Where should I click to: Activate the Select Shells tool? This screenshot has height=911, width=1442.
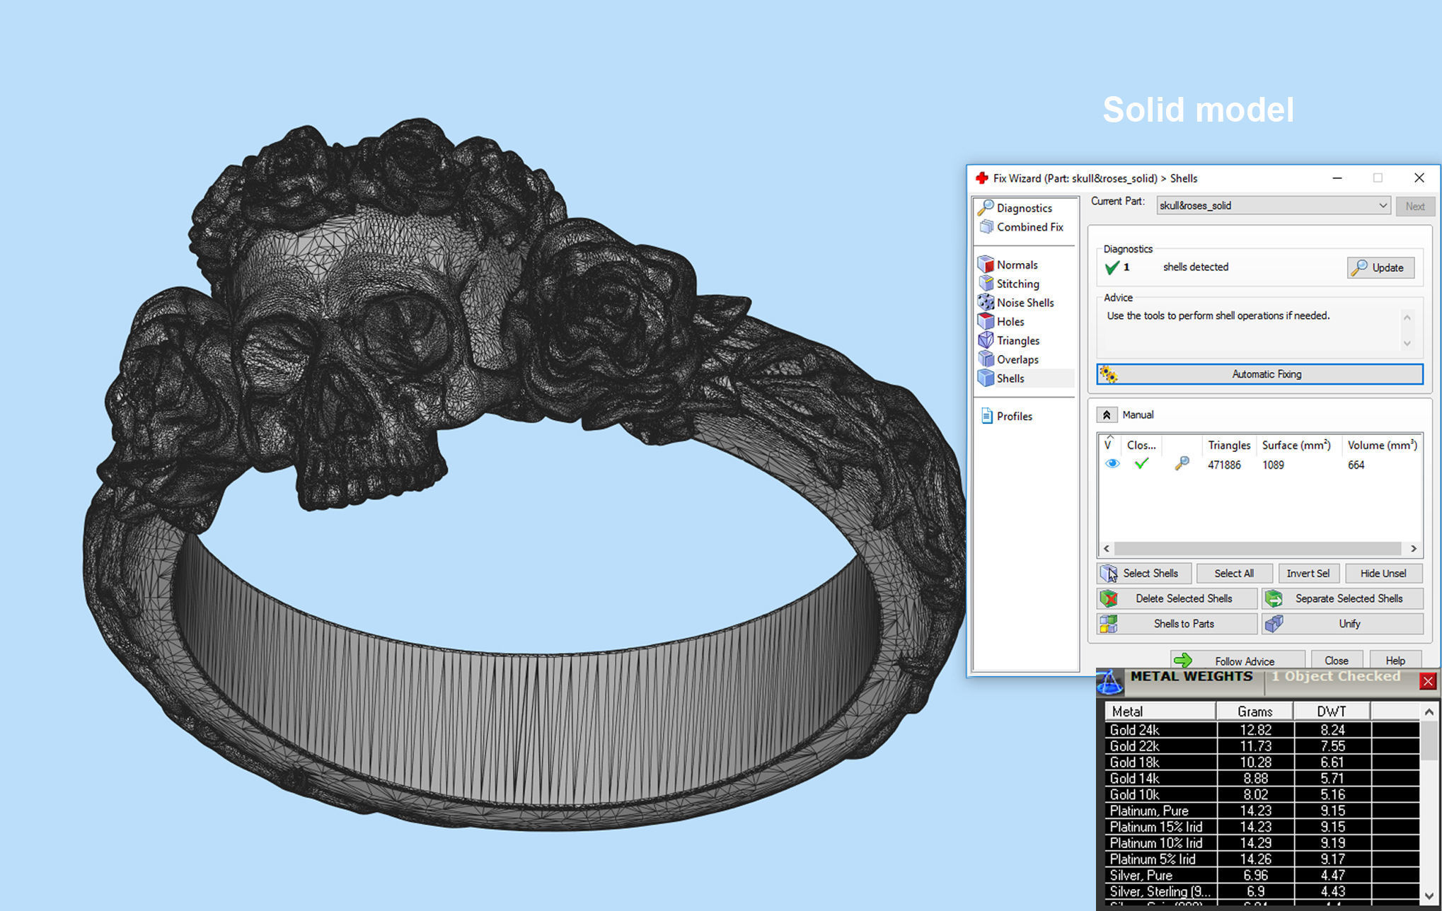point(1144,574)
